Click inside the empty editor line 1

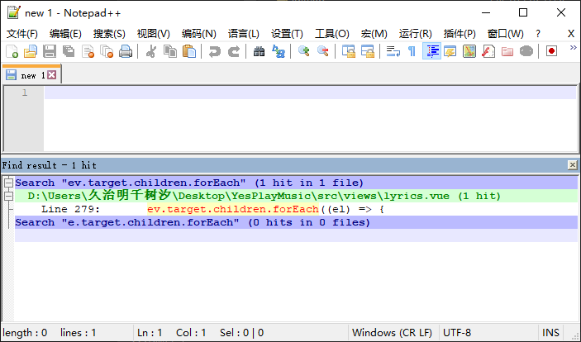click(x=310, y=93)
